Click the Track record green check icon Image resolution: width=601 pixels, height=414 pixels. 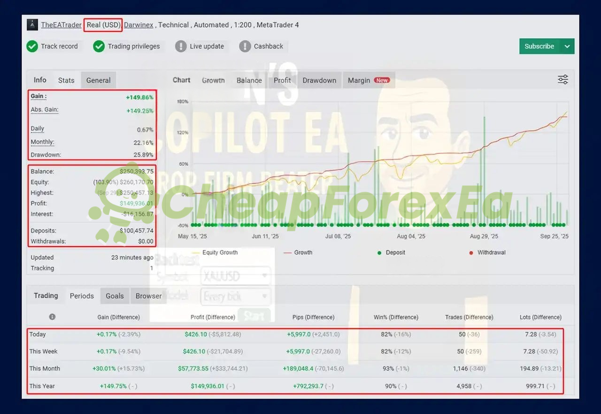(x=32, y=46)
